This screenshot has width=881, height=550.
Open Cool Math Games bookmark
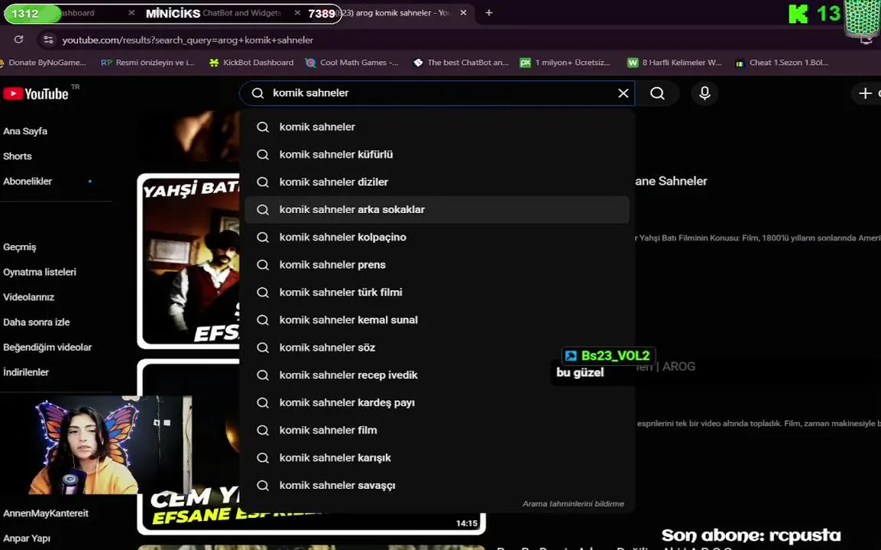click(351, 63)
